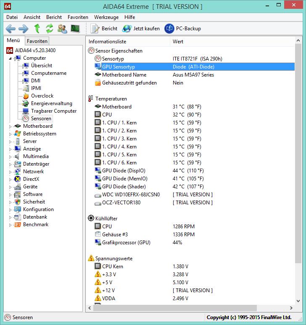
Task: Open the green monitor diagnostics icon
Action: click(x=75, y=29)
